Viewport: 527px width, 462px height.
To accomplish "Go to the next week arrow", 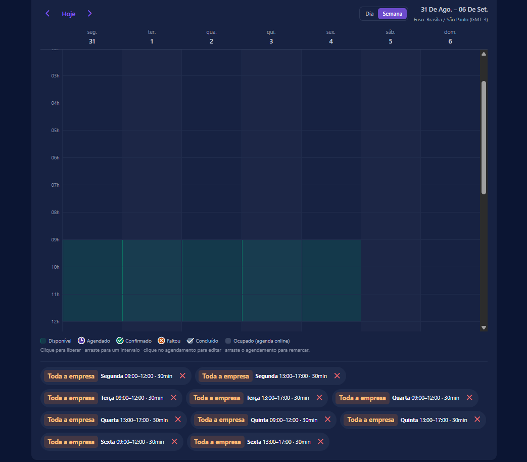I will point(89,14).
